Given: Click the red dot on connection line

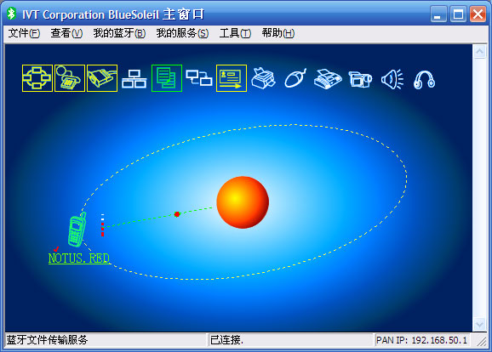Looking at the screenshot, I should point(177,214).
